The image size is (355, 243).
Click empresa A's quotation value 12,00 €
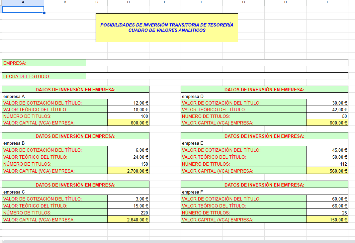tap(128, 103)
